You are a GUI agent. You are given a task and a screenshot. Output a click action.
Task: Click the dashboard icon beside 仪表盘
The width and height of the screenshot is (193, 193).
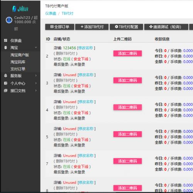tap(5, 41)
